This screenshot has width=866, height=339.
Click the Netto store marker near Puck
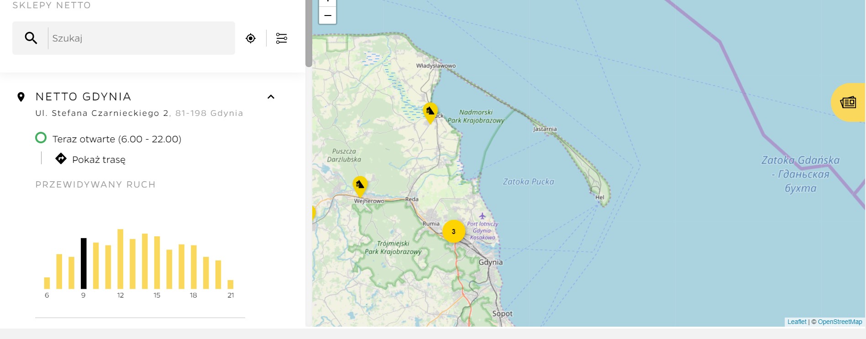(430, 112)
